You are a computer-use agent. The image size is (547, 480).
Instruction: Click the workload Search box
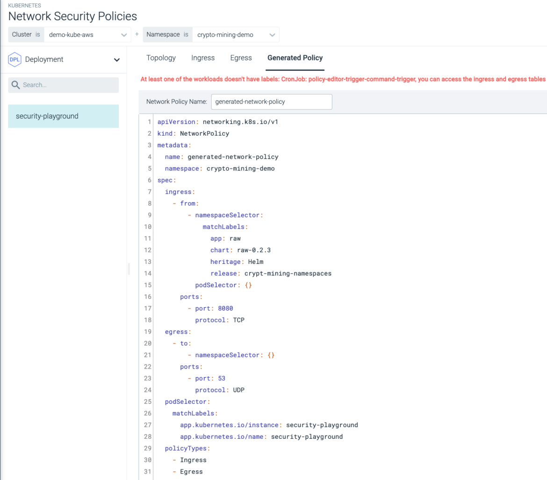tap(63, 85)
